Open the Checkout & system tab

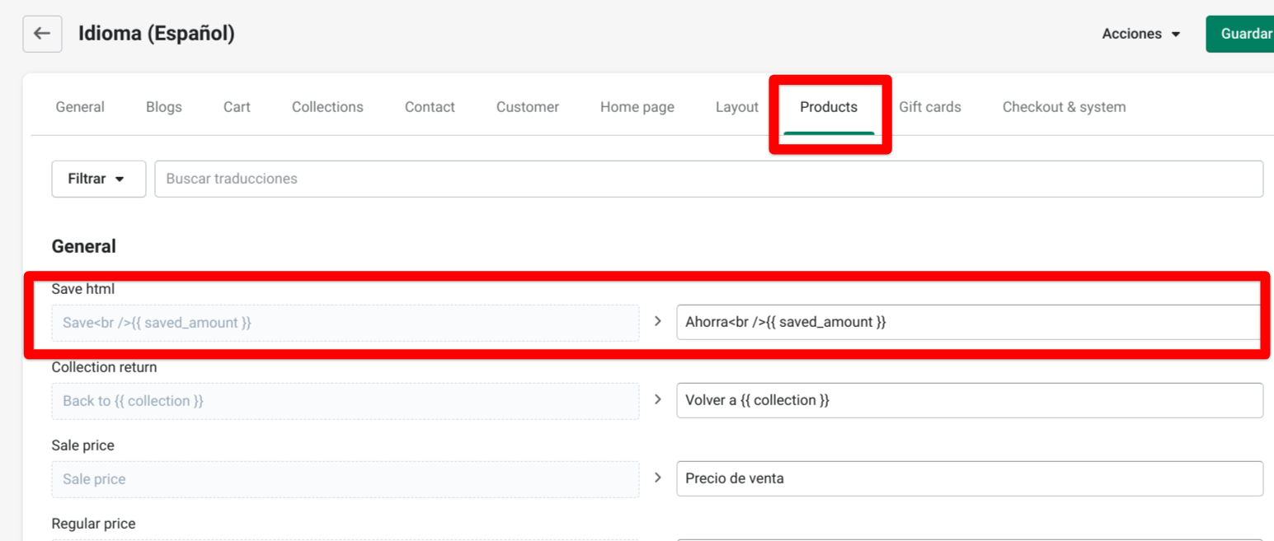[x=1064, y=107]
